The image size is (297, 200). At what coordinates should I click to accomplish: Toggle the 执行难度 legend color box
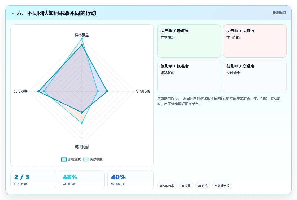click(x=86, y=159)
